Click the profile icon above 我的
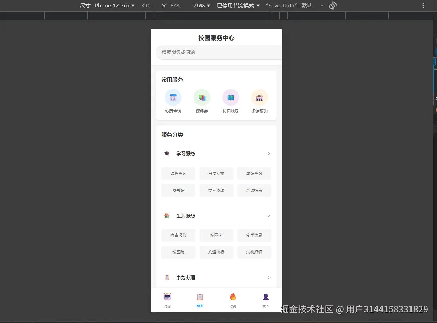The width and height of the screenshot is (437, 323). 266,297
